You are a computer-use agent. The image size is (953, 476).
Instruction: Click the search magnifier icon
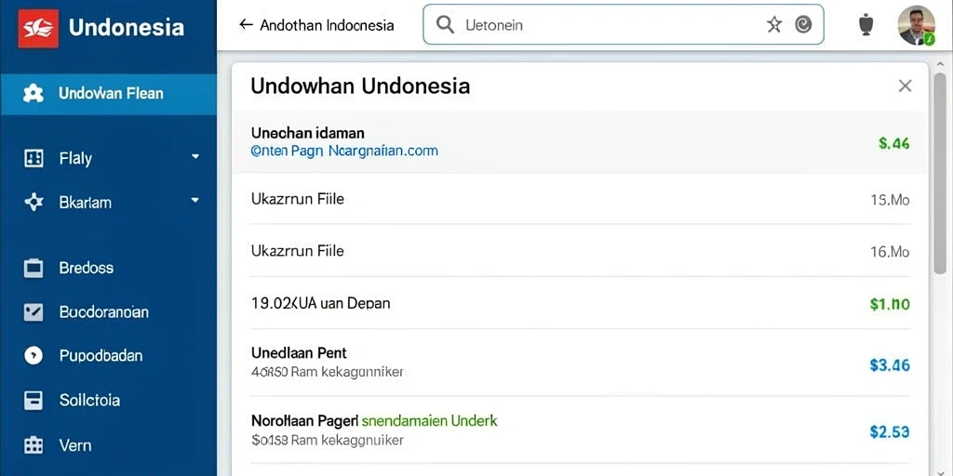(x=446, y=25)
